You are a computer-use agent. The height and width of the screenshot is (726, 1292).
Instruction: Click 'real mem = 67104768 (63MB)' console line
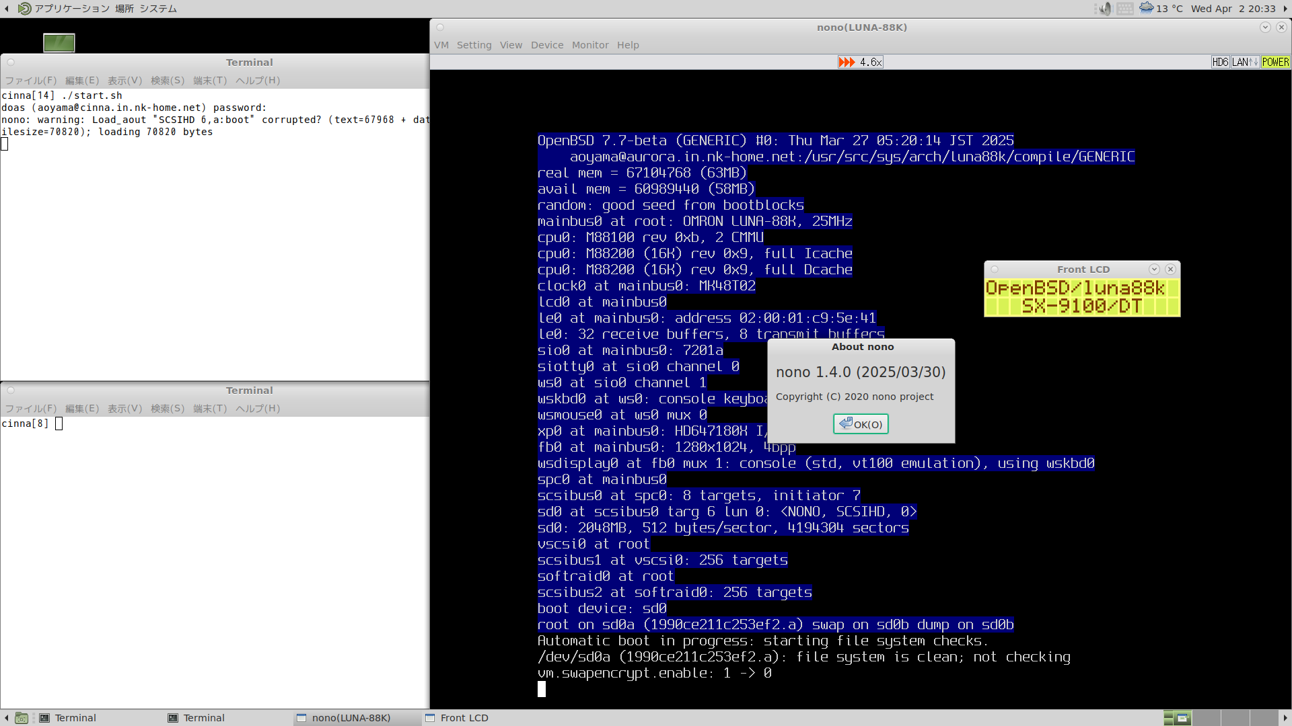click(x=642, y=173)
